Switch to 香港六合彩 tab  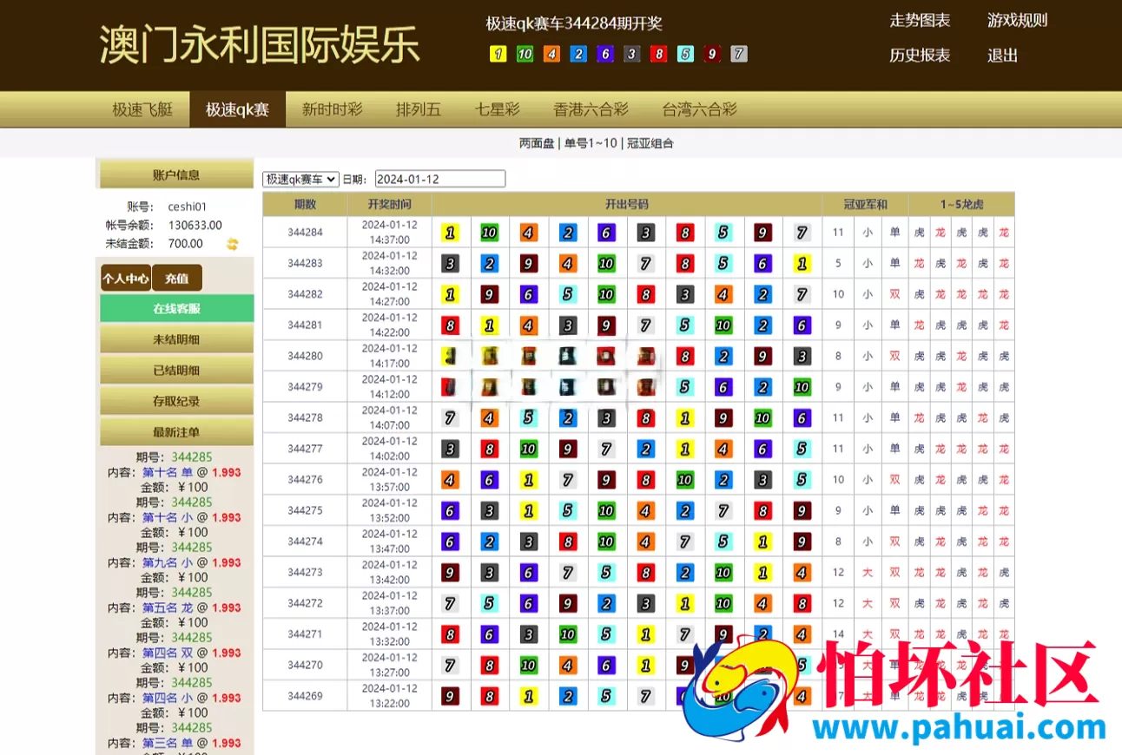click(x=591, y=109)
